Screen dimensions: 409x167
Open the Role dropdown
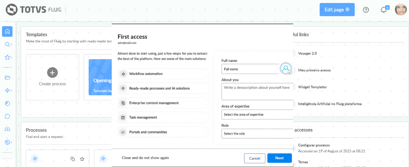pyautogui.click(x=257, y=134)
